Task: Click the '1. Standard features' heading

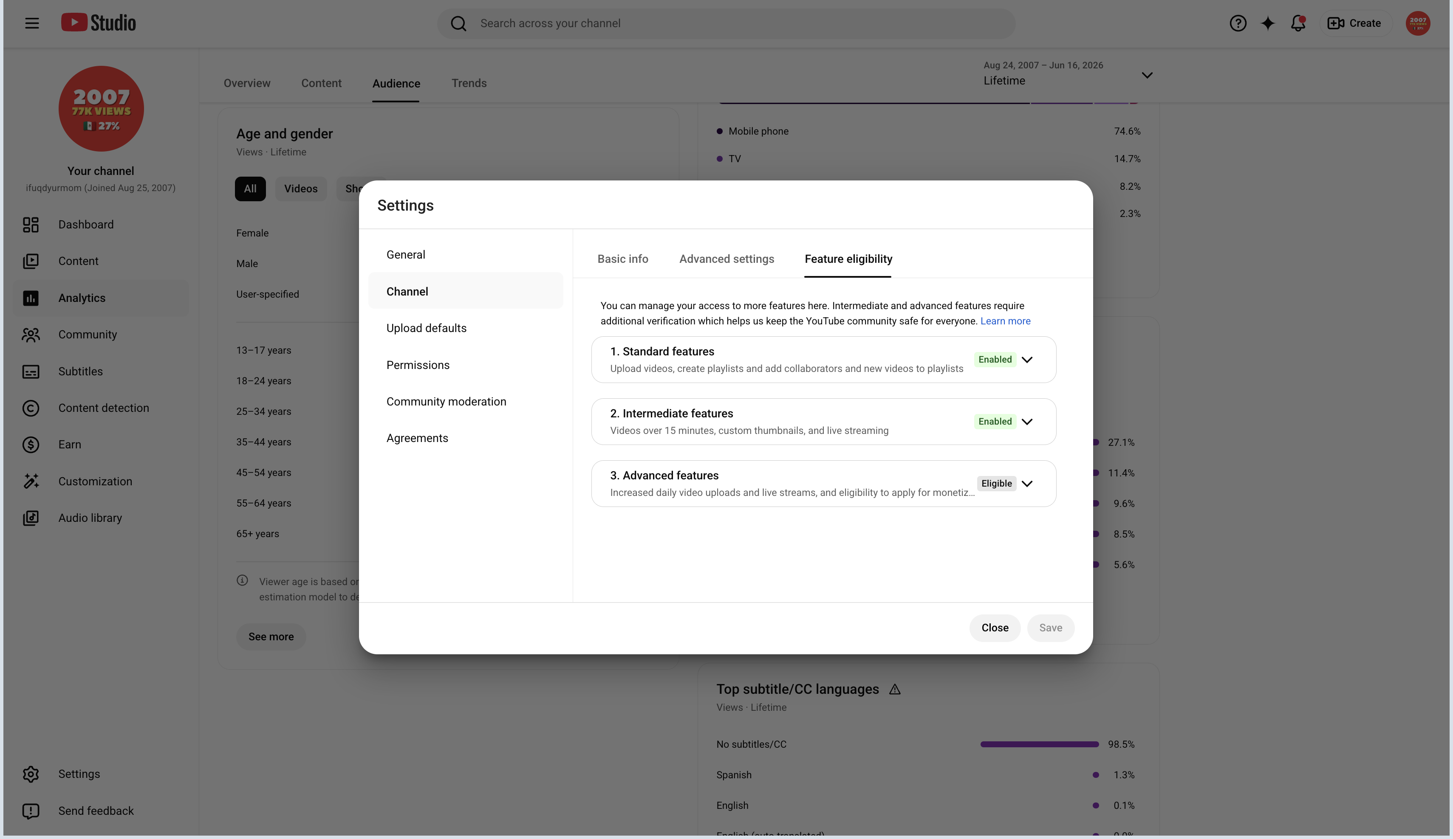Action: 662,352
